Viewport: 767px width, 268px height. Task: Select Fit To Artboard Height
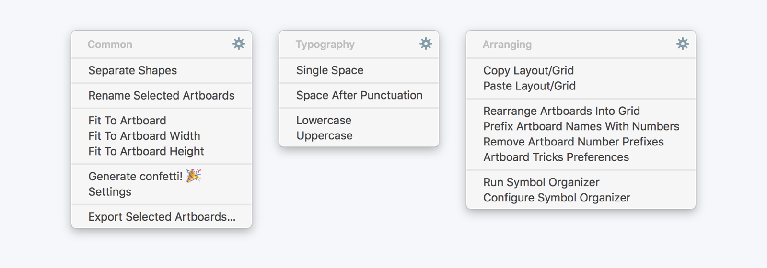146,151
